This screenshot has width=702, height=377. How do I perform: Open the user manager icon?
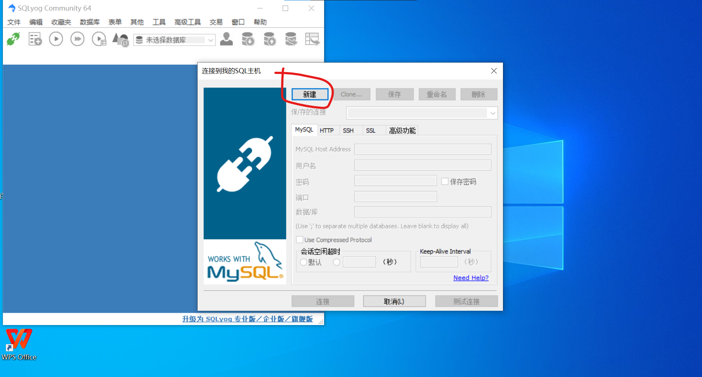coord(227,39)
